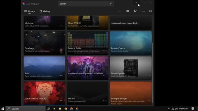Open options for mylivewallpapers-com-Red wallpaper
The height and width of the screenshot is (111, 198).
pos(148,25)
